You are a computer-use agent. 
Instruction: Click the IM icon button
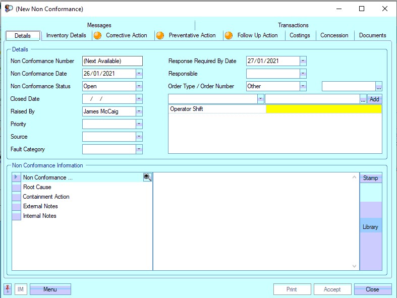pos(21,289)
